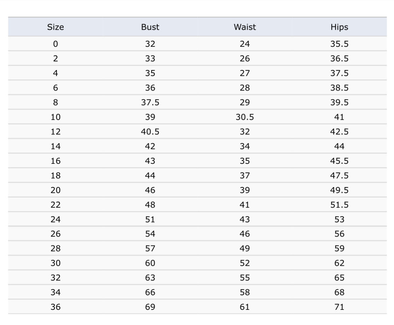This screenshot has height=325, width=394.
Task: Select the 30.5 waist value for size 10
Action: tap(245, 117)
